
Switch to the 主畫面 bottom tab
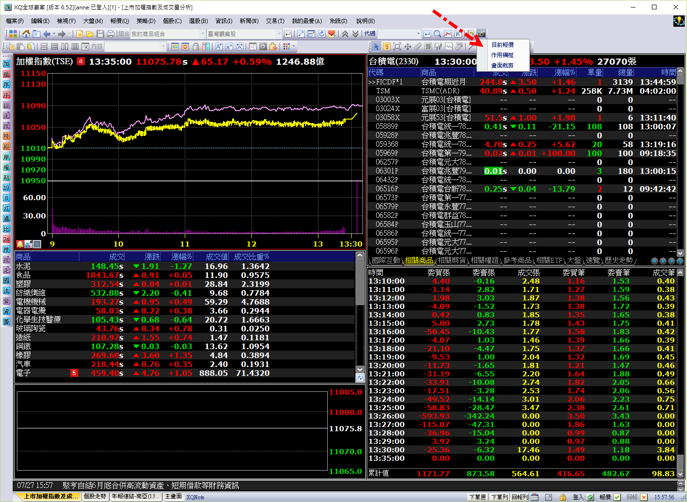[173, 496]
